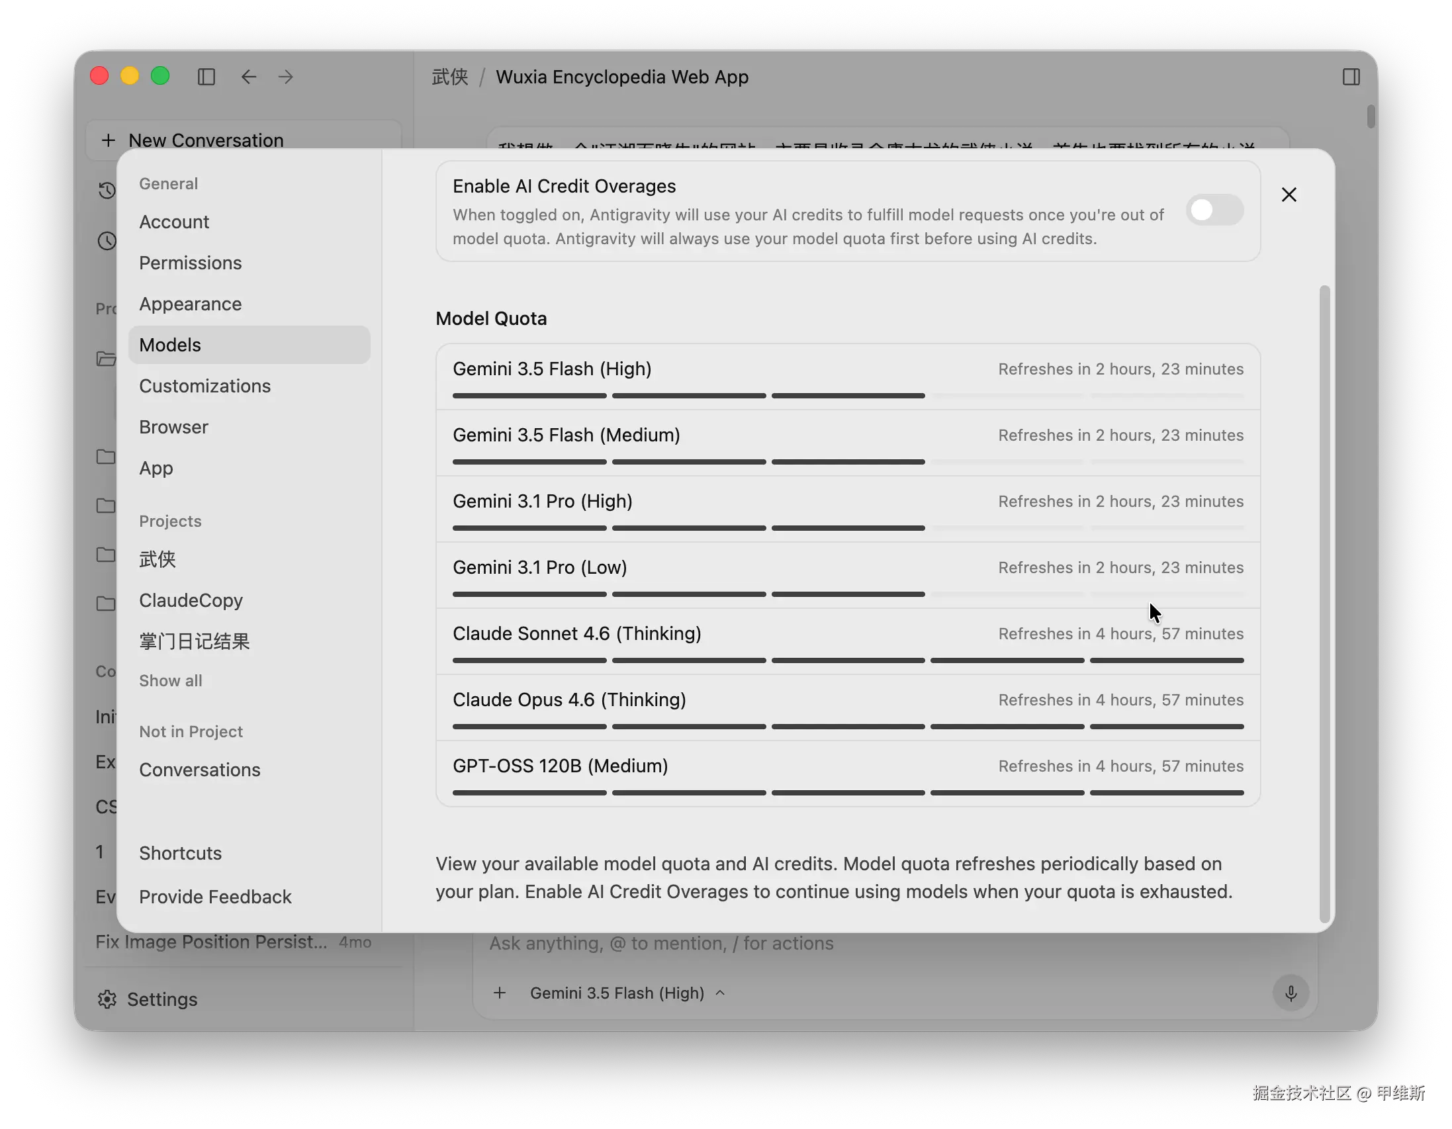The image size is (1452, 1129).
Task: Close the settings dialog with the X
Action: [1289, 195]
